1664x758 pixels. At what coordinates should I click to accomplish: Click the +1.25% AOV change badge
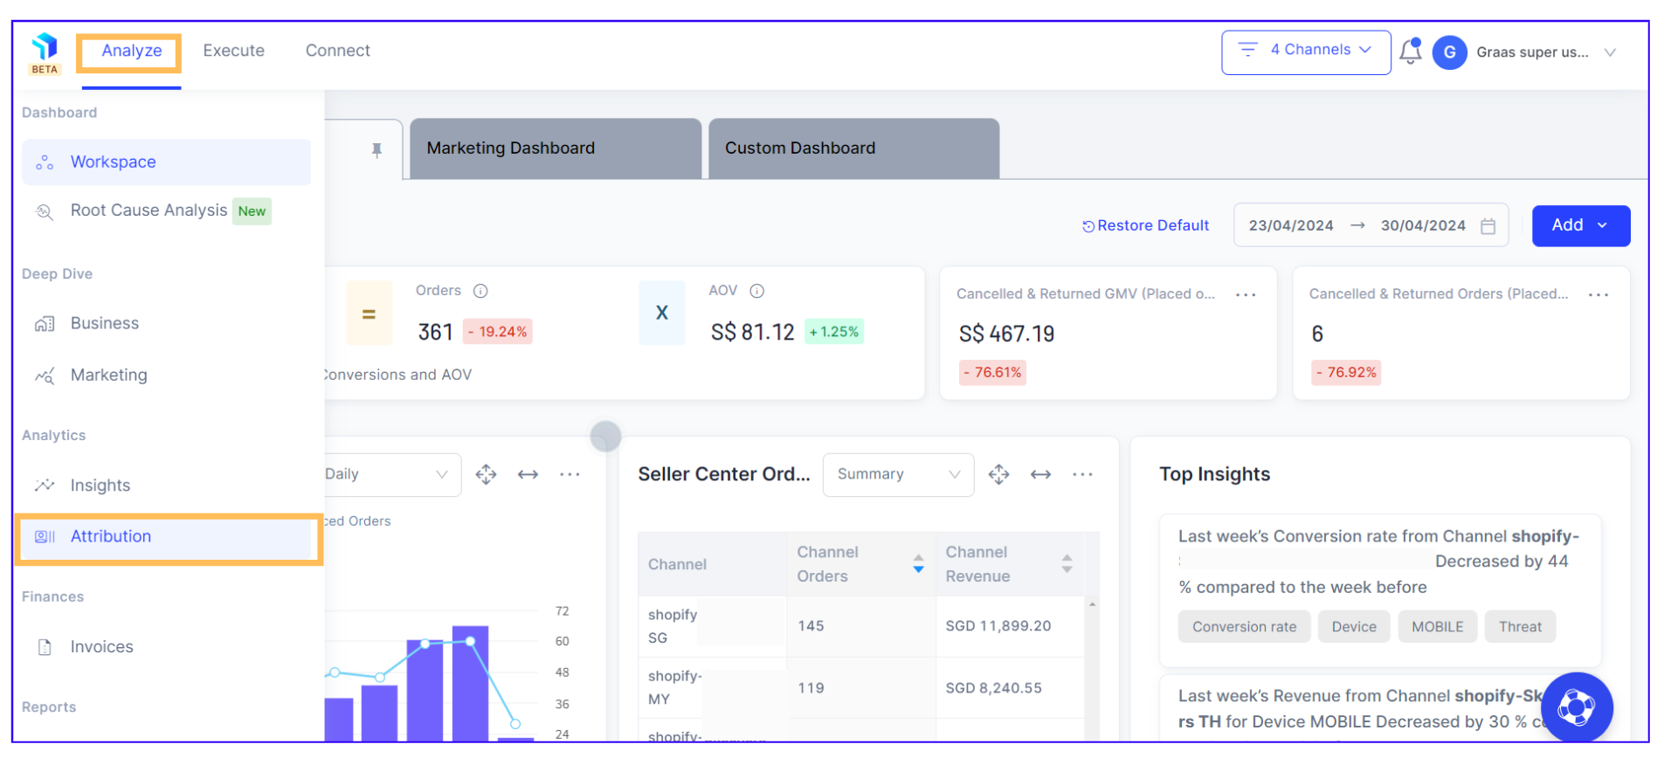click(x=834, y=333)
